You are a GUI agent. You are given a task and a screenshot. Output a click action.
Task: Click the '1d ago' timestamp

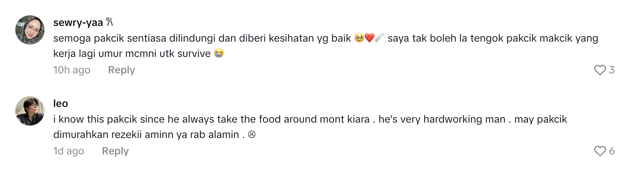click(69, 151)
